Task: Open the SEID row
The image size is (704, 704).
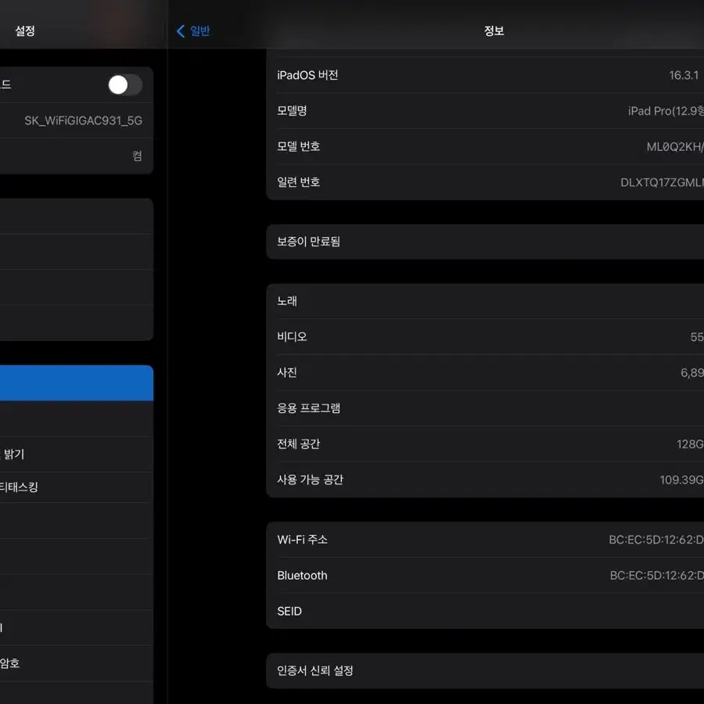Action: click(485, 611)
